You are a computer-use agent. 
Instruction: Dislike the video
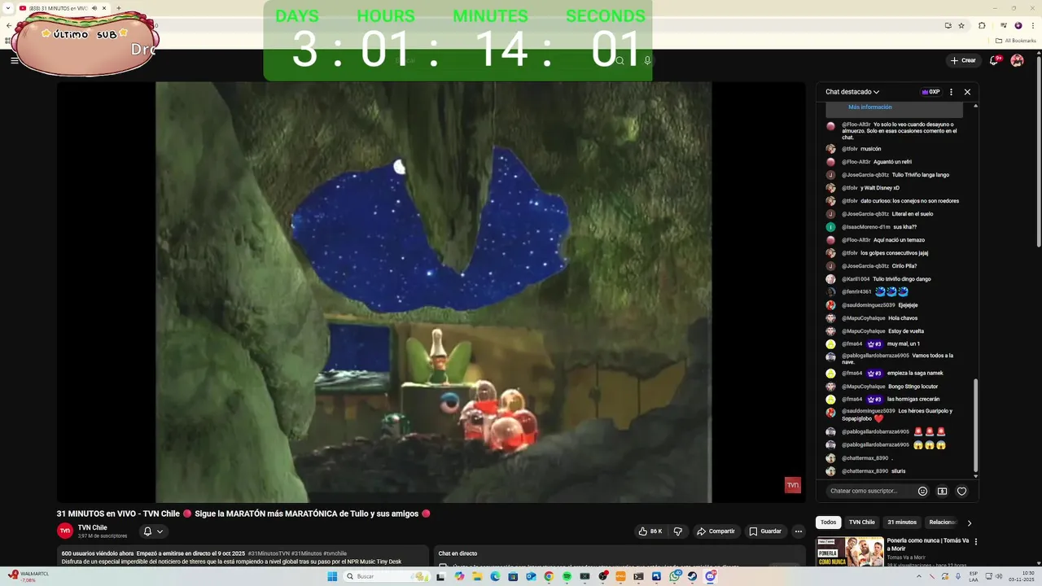tap(677, 531)
